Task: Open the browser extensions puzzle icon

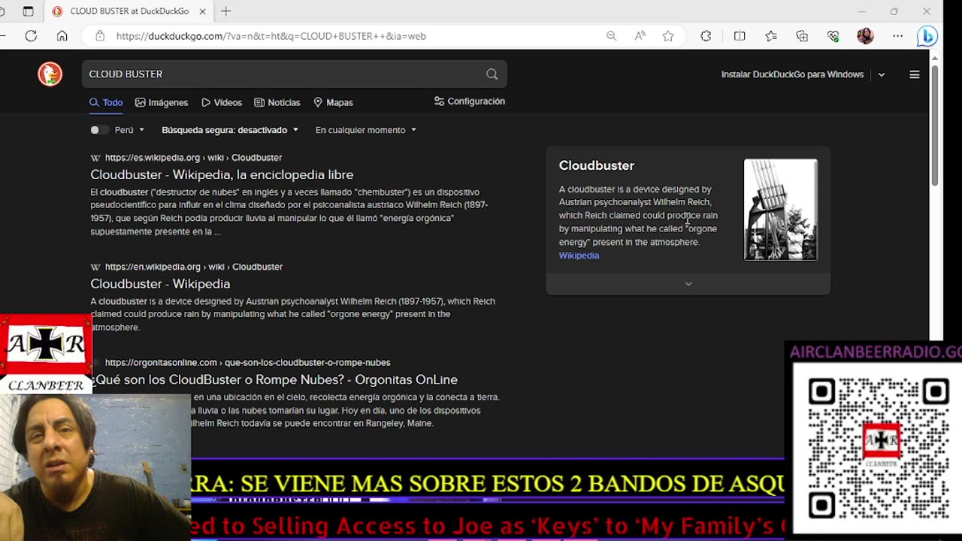Action: (x=706, y=36)
